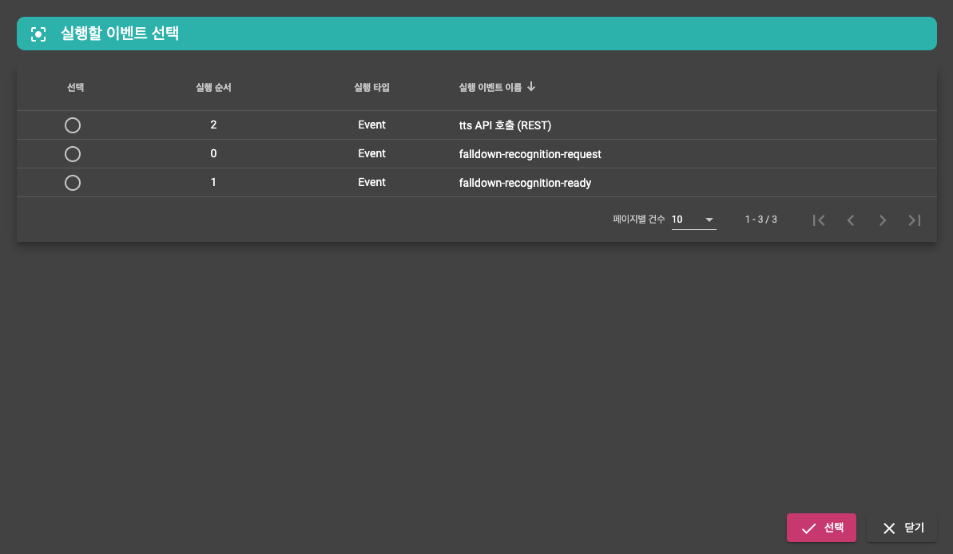The width and height of the screenshot is (953, 554).
Task: Open the 페이지별 건수 rows-per-page dropdown
Action: 693,220
